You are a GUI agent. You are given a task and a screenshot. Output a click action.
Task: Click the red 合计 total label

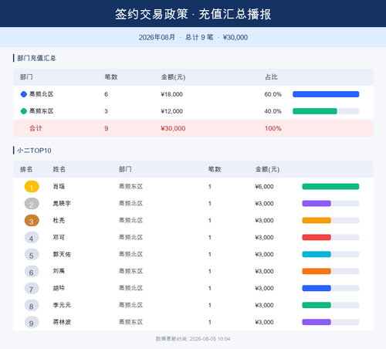(36, 128)
